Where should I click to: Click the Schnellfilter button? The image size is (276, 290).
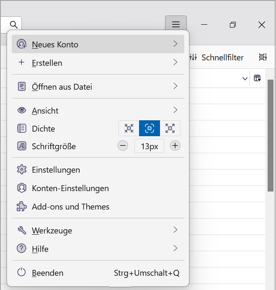pos(217,57)
